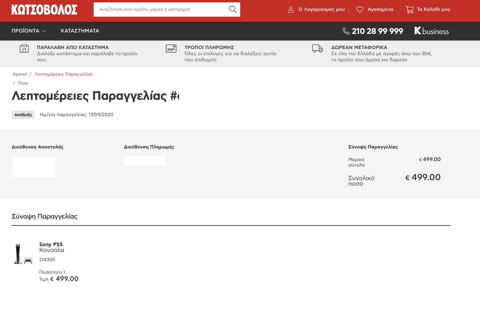Screen dimensions: 480x328
Task: Open the Αγαπημένα link
Action: [380, 10]
